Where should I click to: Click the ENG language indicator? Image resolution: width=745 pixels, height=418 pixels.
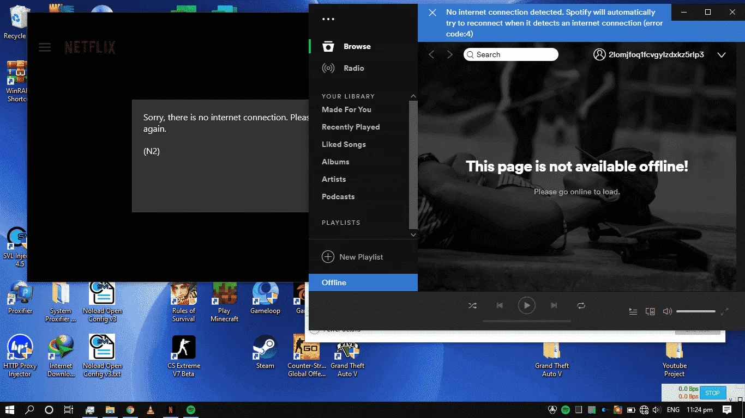coord(673,409)
